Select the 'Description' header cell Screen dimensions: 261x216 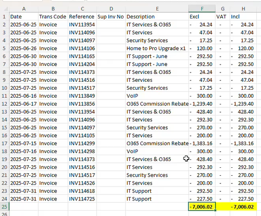pyautogui.click(x=156, y=16)
